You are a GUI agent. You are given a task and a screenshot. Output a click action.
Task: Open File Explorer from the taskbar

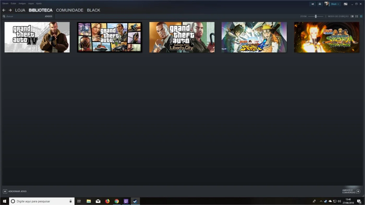point(89,201)
